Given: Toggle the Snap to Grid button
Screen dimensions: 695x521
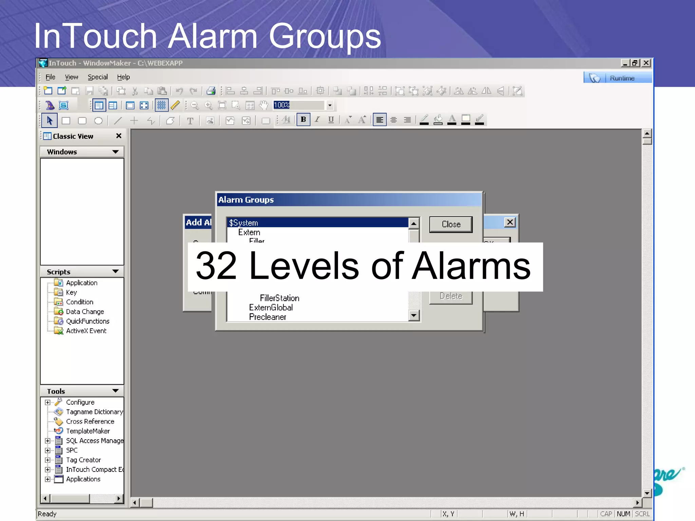Looking at the screenshot, I should (x=162, y=105).
